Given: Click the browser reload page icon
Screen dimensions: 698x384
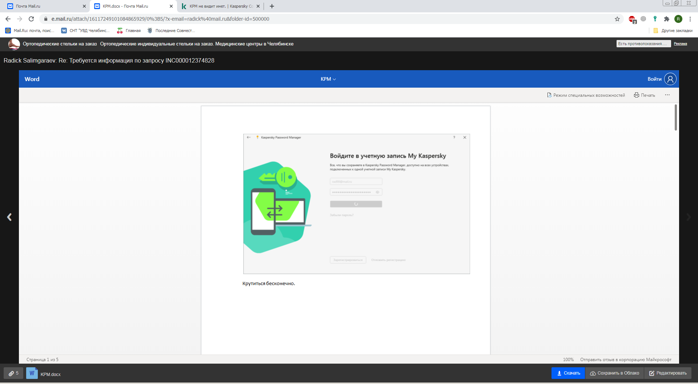Looking at the screenshot, I should (x=31, y=19).
